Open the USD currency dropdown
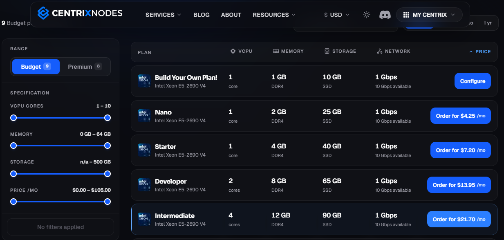 [x=337, y=15]
